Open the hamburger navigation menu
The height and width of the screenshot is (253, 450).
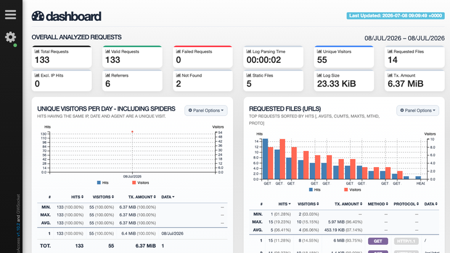pyautogui.click(x=10, y=14)
